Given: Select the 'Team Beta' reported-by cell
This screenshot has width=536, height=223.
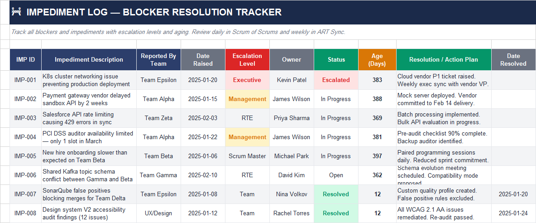Looking at the screenshot, I should [158, 156].
